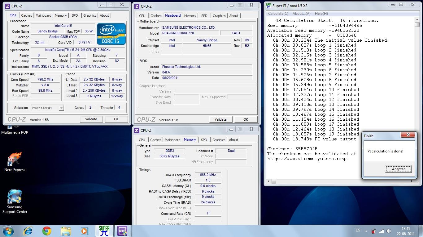Viewport: 423px width, 237px height.
Task: Select the BIOS Brand Phoenix Technologies Ltd.
Action: (207, 67)
